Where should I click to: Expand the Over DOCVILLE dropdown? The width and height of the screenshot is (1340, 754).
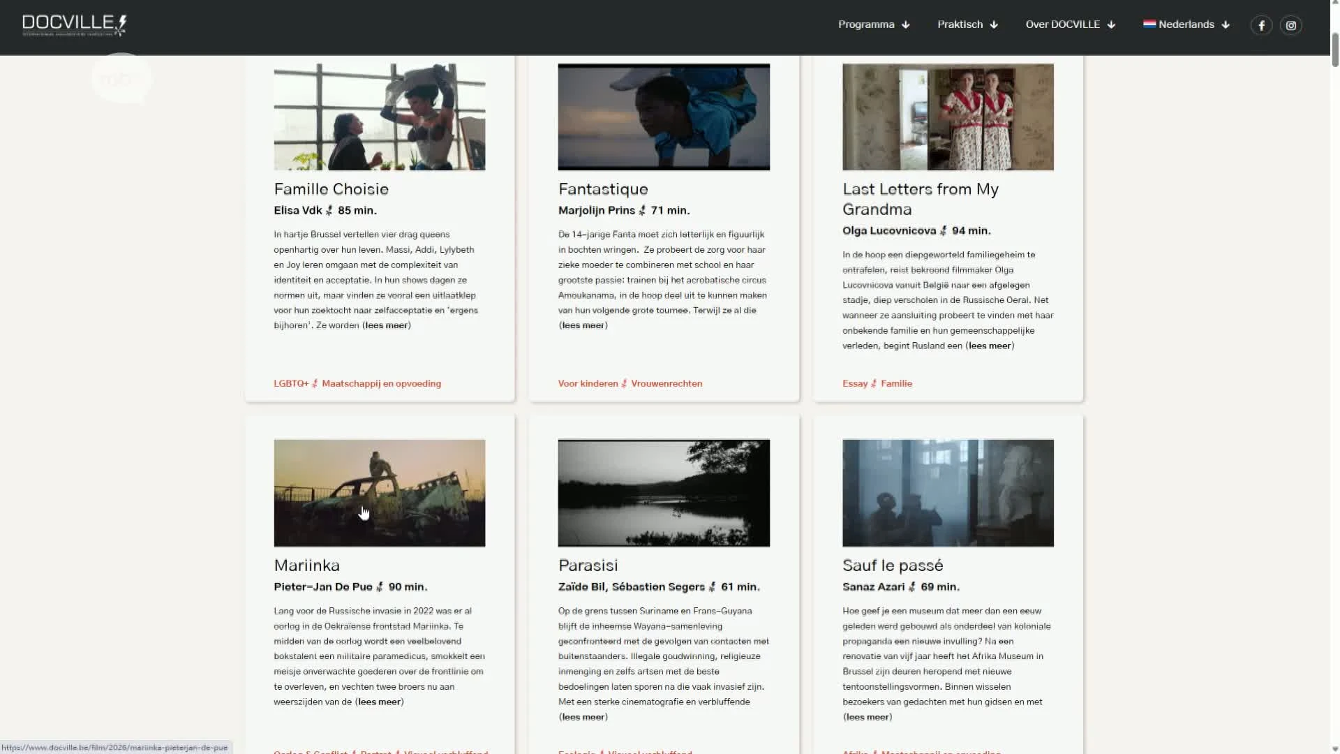(1063, 24)
